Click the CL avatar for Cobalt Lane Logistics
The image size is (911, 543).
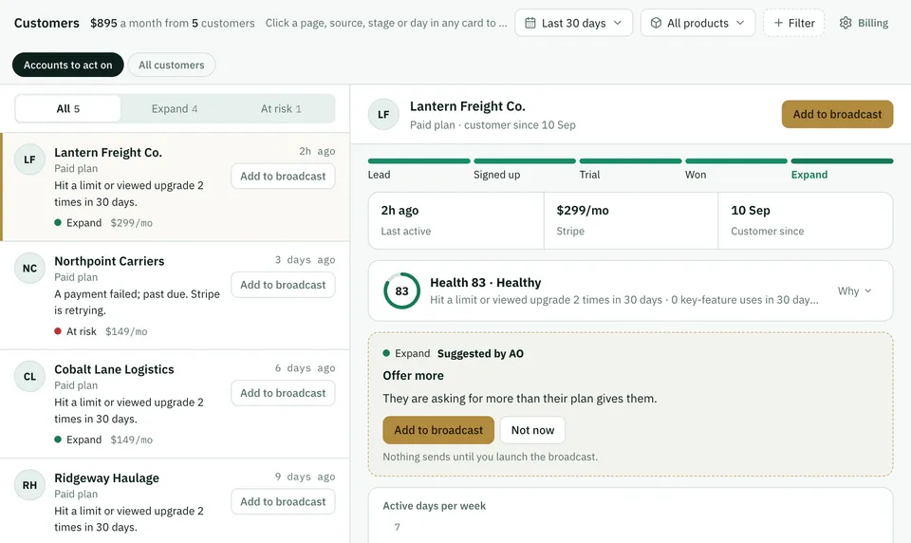pyautogui.click(x=29, y=377)
